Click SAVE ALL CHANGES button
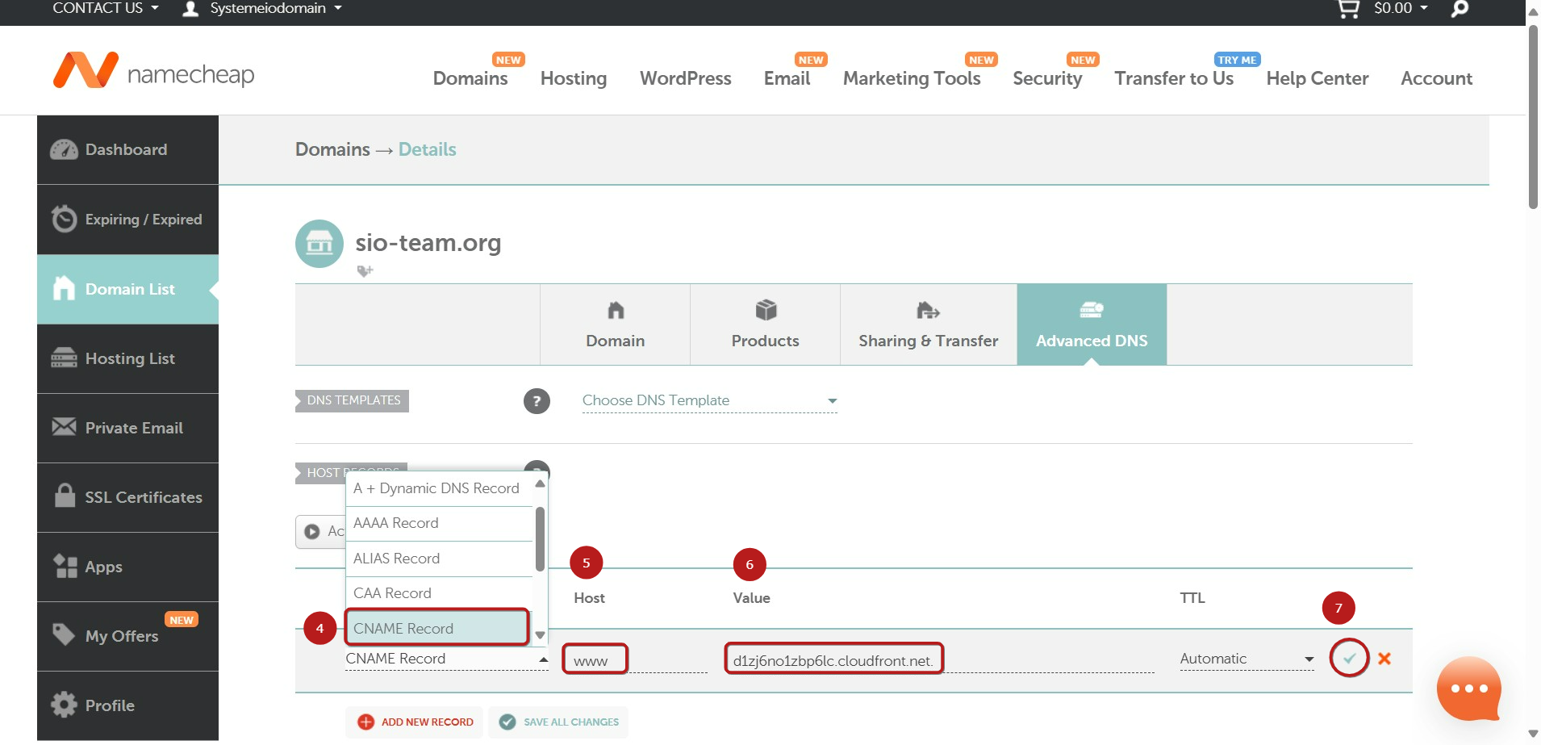The height and width of the screenshot is (745, 1541). [x=558, y=722]
